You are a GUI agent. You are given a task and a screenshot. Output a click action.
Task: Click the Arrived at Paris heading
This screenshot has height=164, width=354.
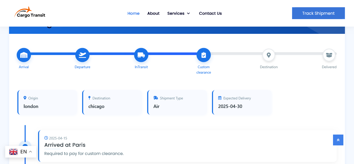coord(65,145)
